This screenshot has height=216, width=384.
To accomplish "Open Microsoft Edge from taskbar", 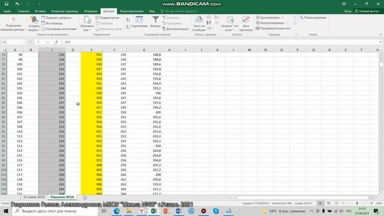I will tap(117, 211).
